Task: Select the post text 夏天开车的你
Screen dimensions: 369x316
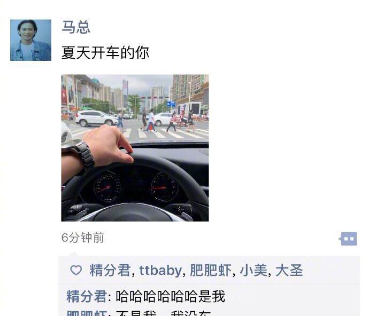Action: tap(105, 52)
